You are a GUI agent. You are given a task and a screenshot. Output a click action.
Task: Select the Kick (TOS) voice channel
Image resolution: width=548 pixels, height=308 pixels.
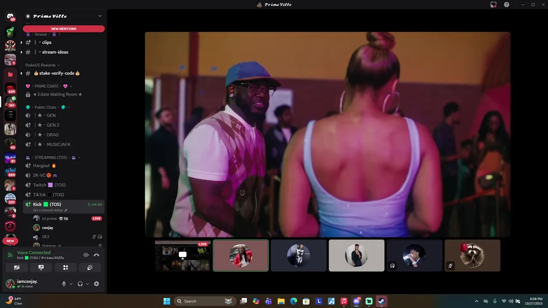click(x=64, y=207)
